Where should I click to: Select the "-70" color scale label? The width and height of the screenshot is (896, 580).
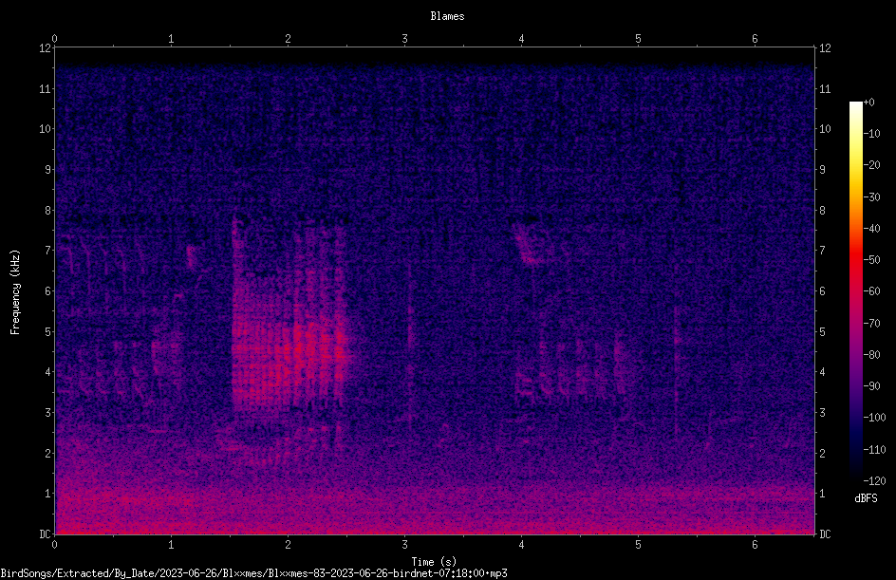(x=872, y=324)
